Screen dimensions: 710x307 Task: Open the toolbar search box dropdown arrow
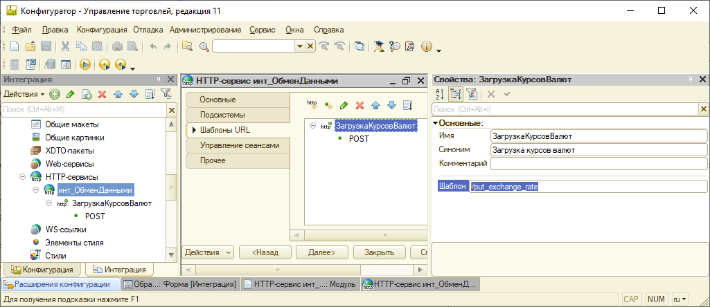coord(300,46)
